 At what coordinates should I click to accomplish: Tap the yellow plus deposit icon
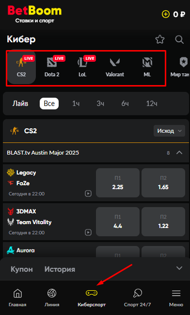(166, 14)
